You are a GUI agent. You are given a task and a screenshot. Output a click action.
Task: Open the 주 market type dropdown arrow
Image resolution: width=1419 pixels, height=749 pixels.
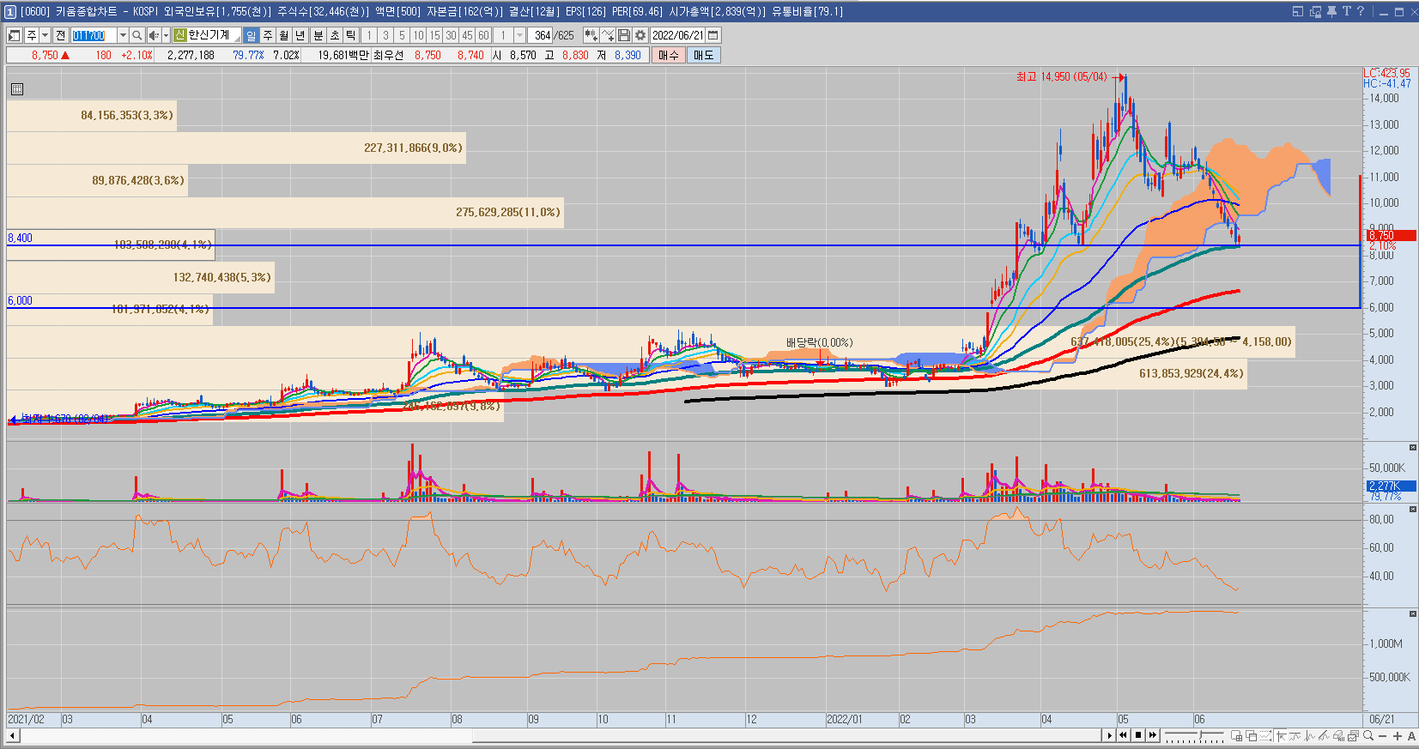coord(45,35)
